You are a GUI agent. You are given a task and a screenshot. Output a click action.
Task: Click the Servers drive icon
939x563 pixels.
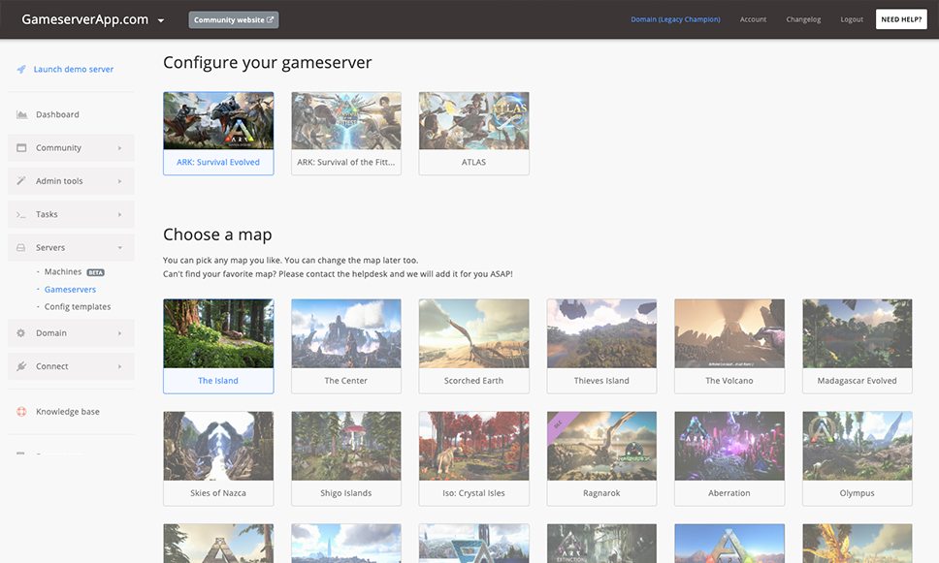tap(21, 248)
